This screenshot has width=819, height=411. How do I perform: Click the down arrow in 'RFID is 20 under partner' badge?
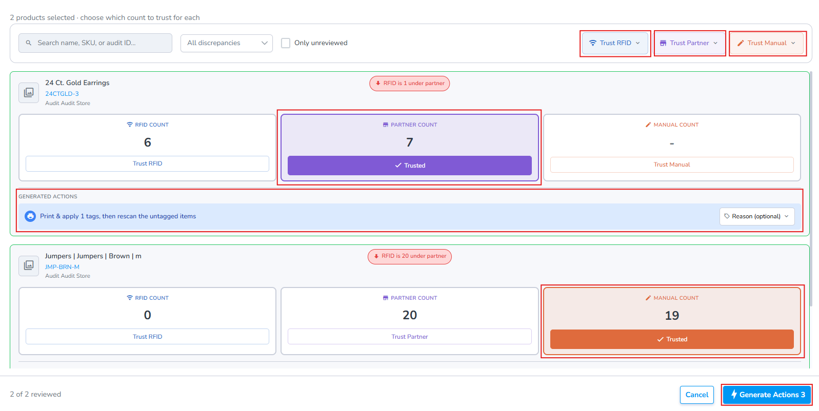click(x=376, y=256)
